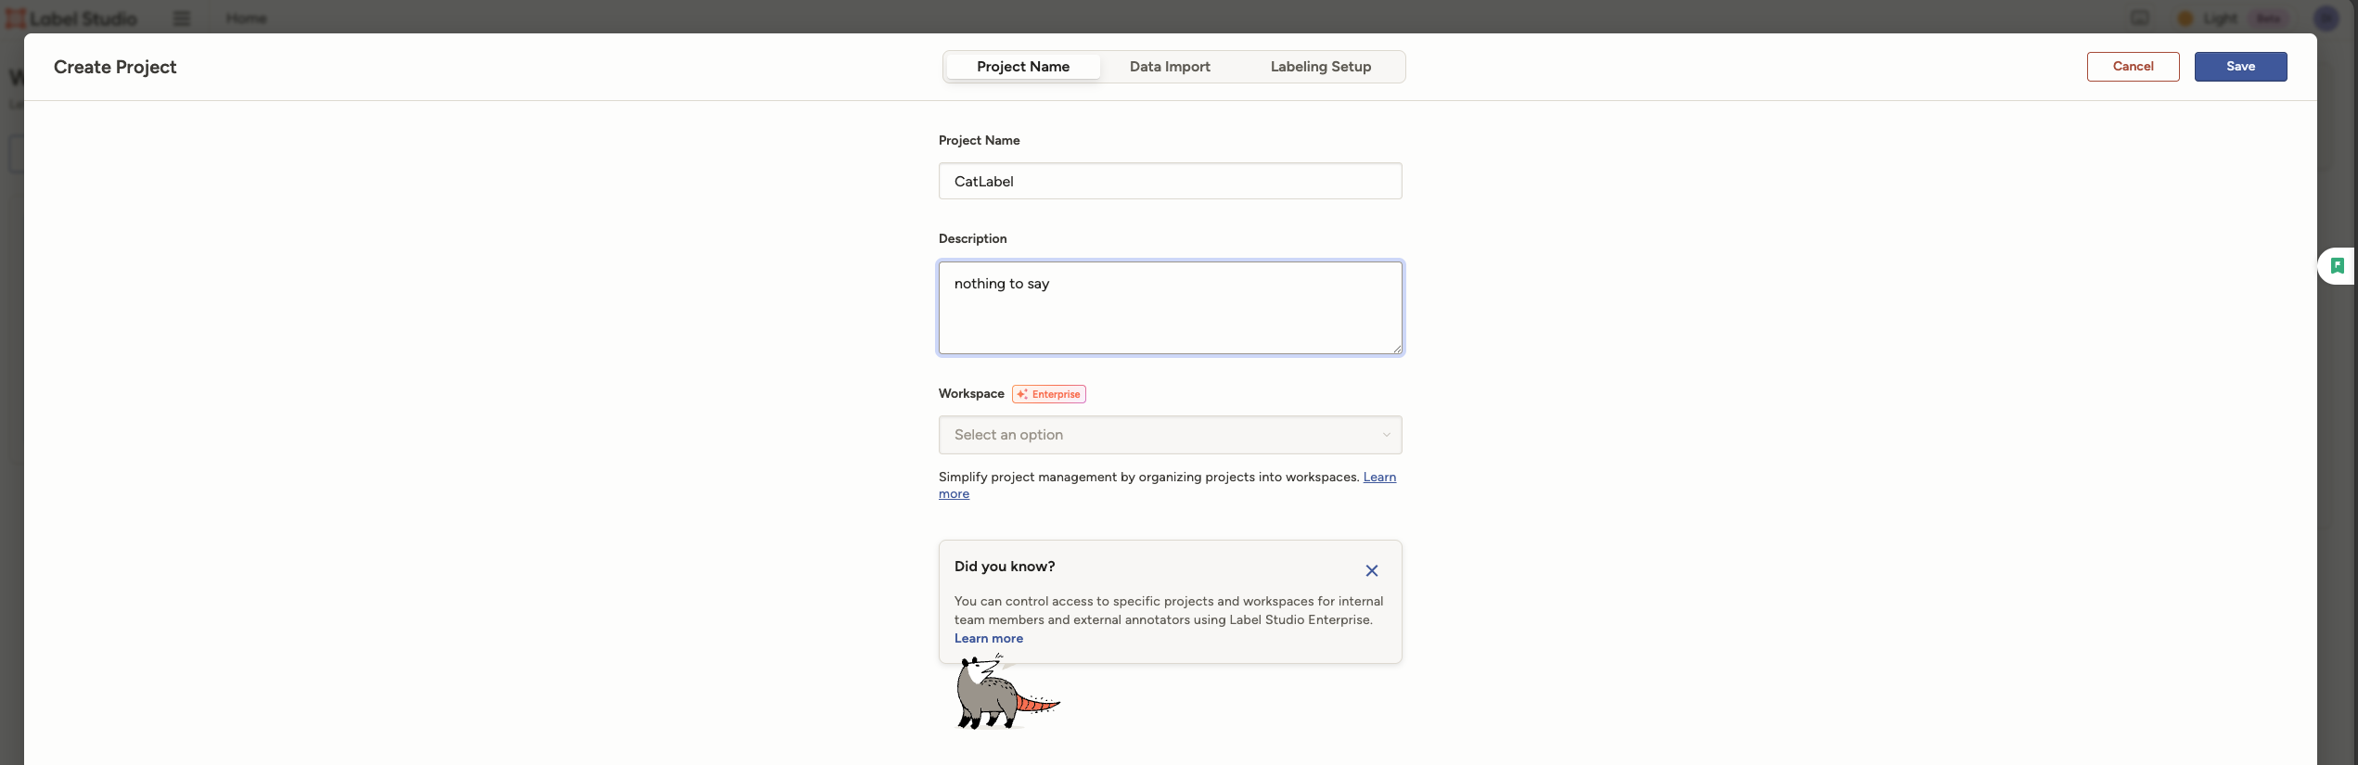Switch to the Data Import tab
This screenshot has height=765, width=2358.
[x=1169, y=67]
